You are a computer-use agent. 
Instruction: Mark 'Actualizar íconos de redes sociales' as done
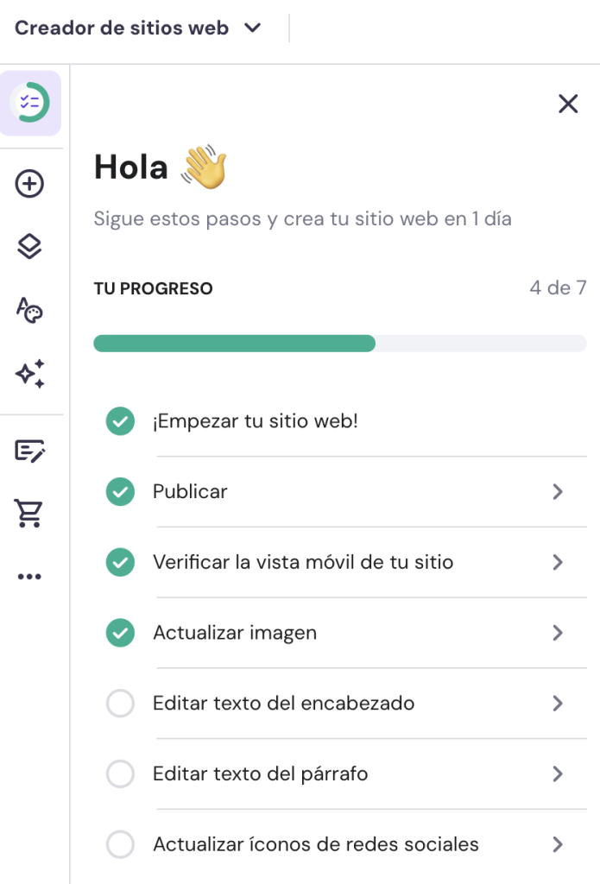coord(120,843)
